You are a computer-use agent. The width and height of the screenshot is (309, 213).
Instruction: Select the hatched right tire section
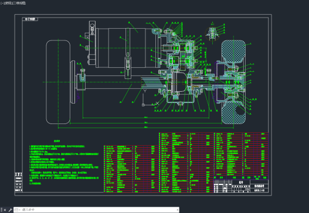click(233, 51)
